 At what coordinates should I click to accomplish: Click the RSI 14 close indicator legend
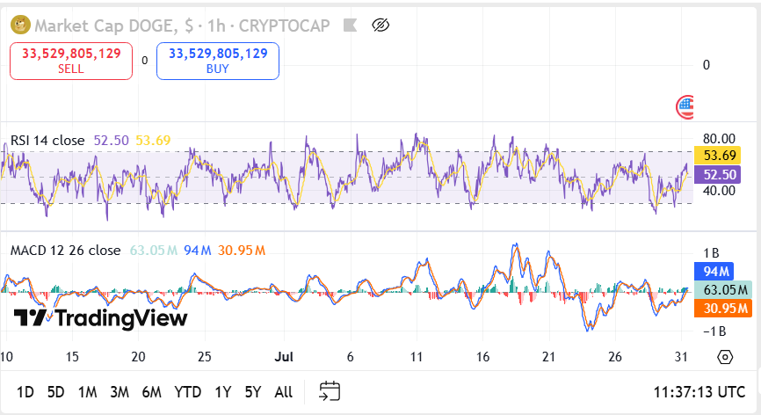coord(47,141)
